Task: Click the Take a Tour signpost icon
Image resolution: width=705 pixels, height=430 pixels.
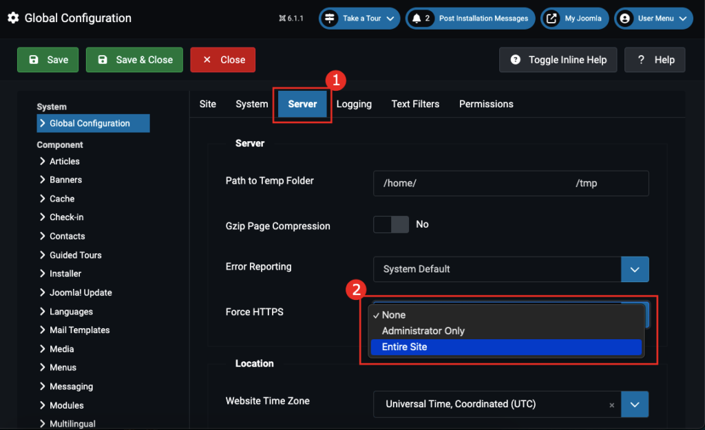Action: coord(330,19)
